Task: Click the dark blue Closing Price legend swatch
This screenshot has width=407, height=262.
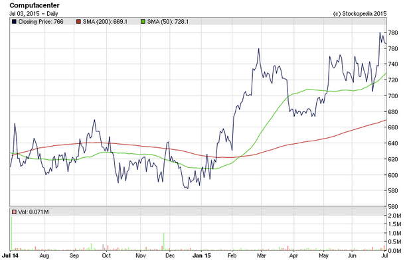Action: pyautogui.click(x=14, y=22)
